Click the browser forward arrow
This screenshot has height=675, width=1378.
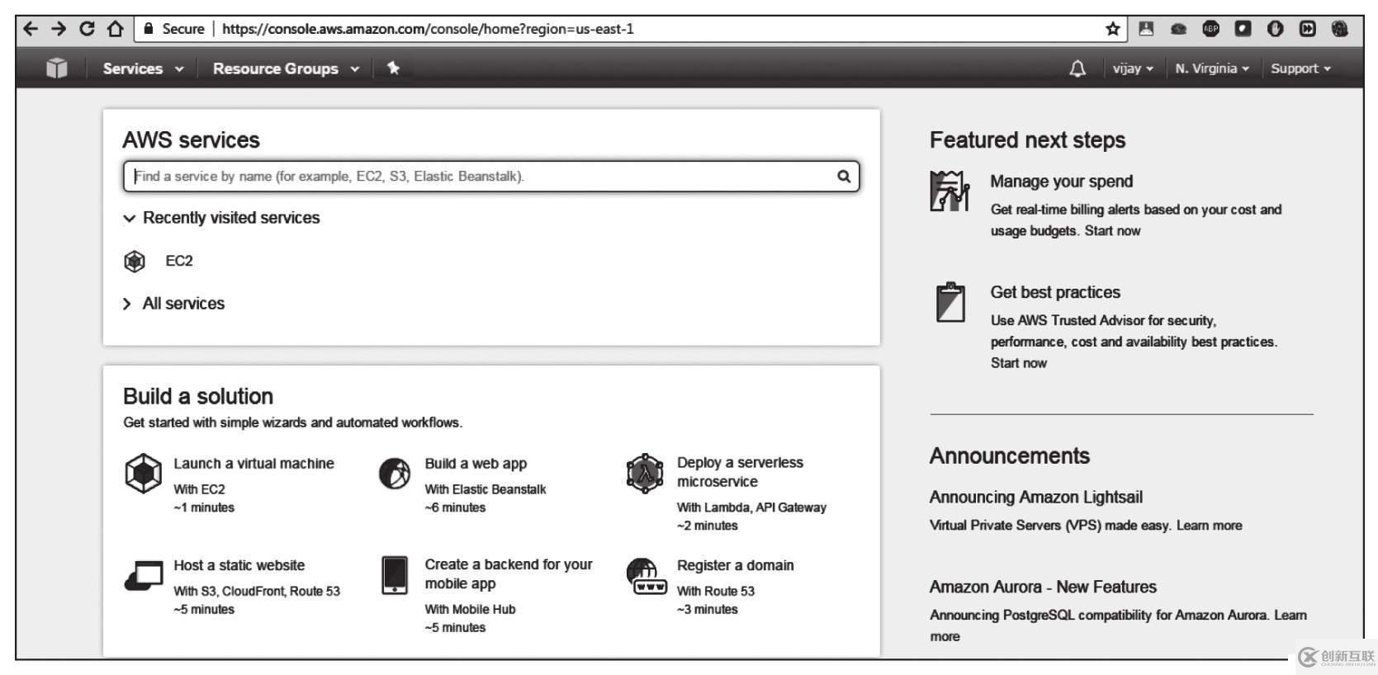point(59,29)
